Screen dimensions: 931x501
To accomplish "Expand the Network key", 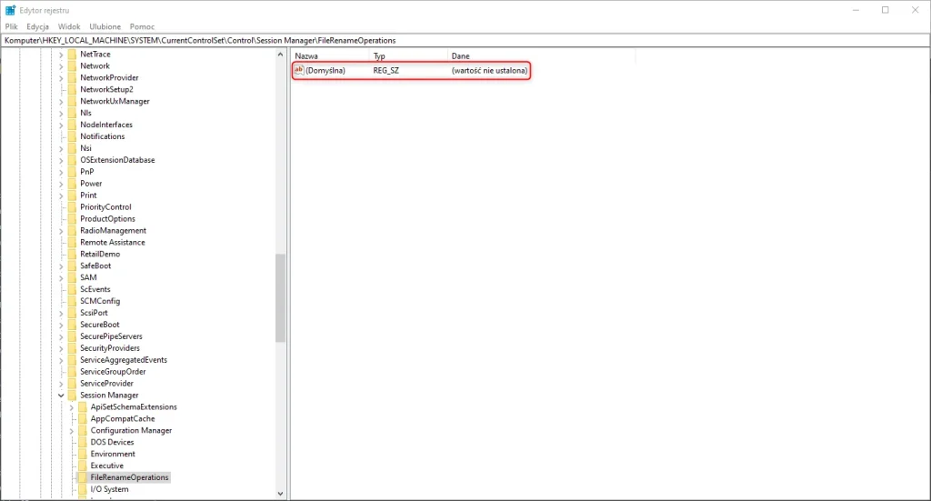I will (61, 66).
